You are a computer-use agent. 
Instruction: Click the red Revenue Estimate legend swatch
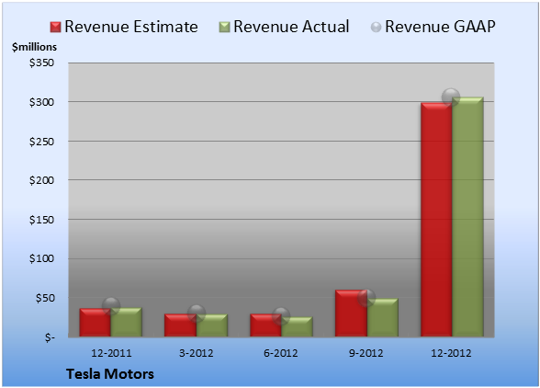point(55,27)
